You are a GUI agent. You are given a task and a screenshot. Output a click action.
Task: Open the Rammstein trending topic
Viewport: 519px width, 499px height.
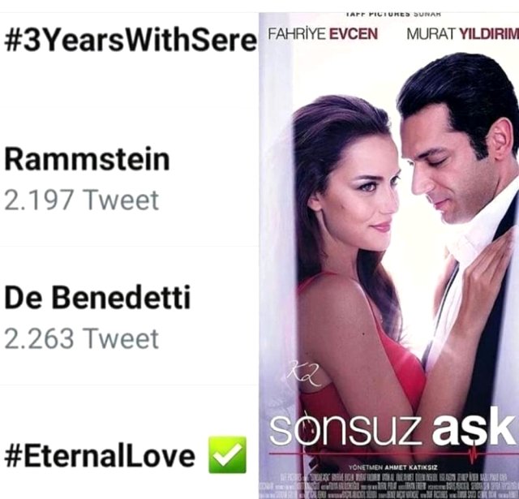click(x=87, y=159)
